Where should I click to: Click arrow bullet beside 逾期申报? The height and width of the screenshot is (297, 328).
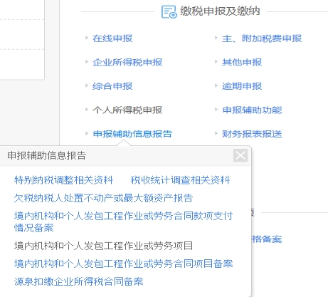216,85
